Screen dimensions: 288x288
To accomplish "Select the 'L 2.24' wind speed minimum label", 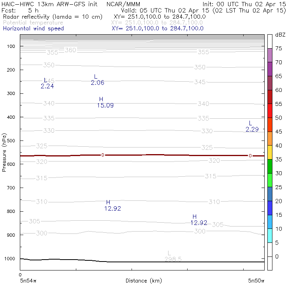I will [x=47, y=83].
